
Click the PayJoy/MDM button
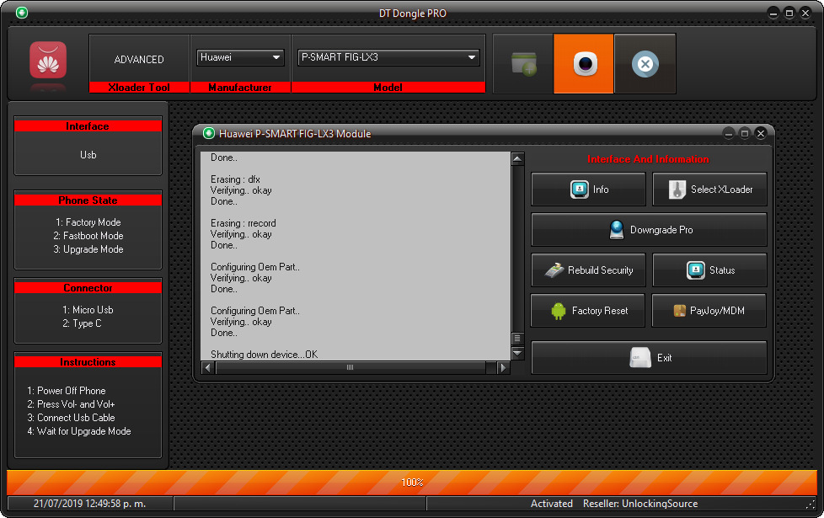[x=709, y=311]
